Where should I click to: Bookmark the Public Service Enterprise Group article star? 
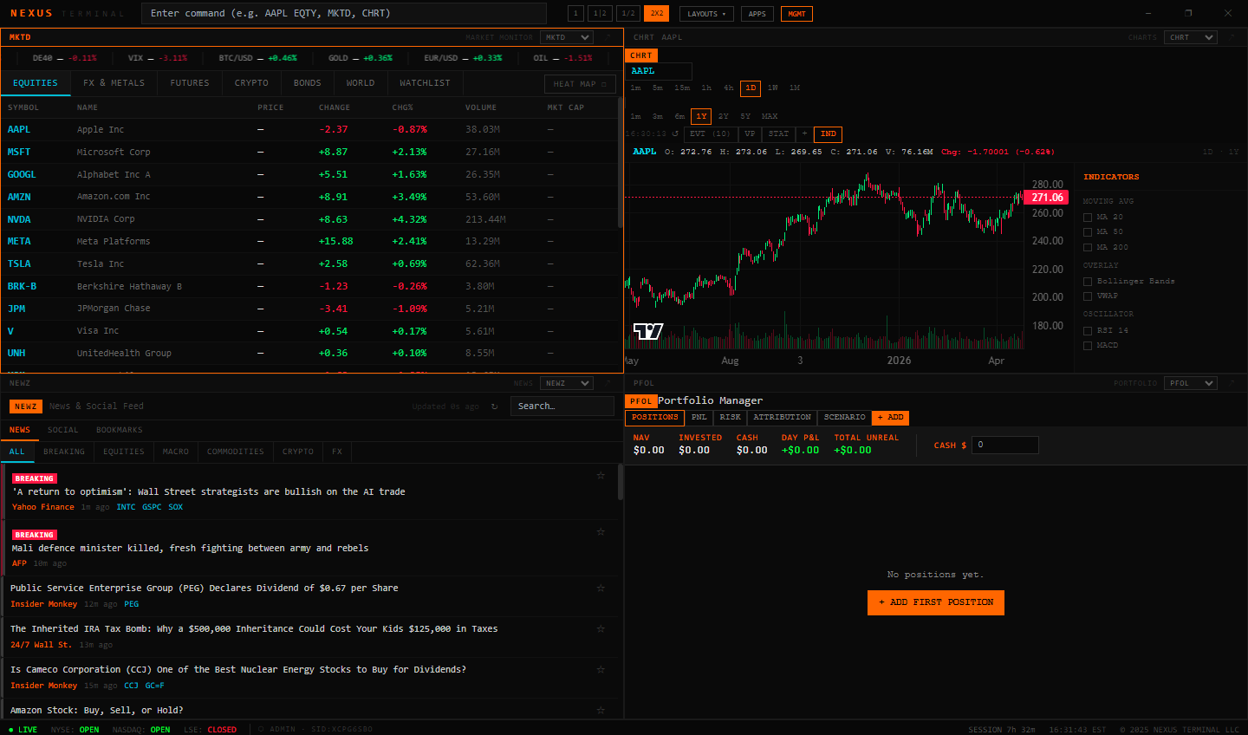601,588
